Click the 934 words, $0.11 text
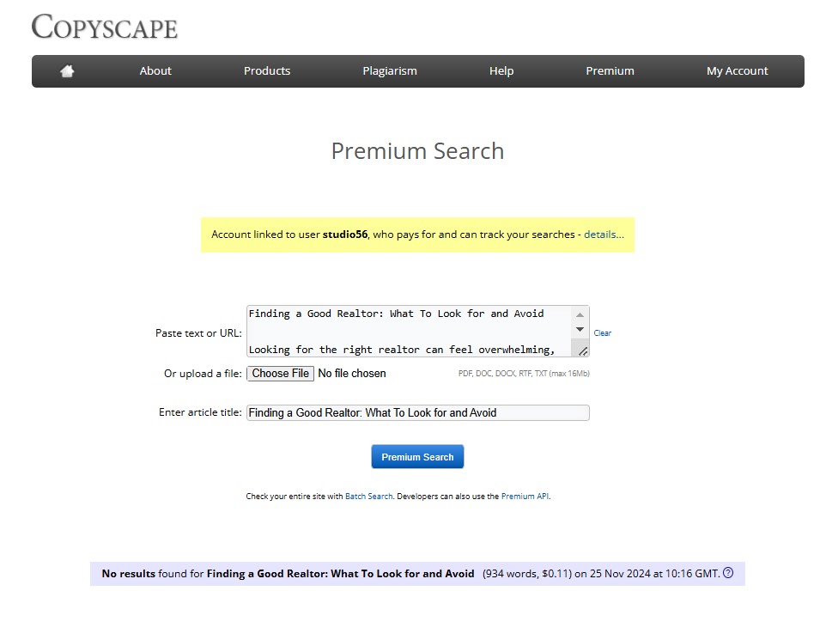This screenshot has width=826, height=640. click(x=527, y=574)
